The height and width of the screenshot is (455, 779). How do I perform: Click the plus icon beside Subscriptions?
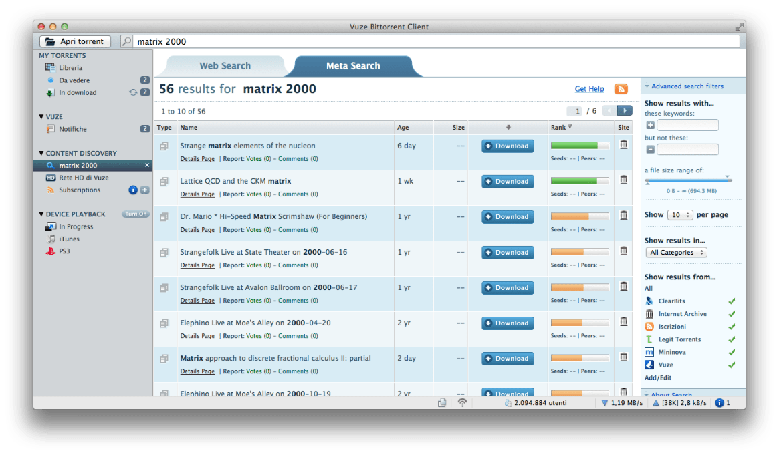[144, 190]
